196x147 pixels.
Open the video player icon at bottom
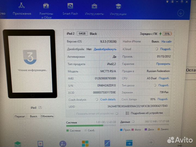pos(40,144)
